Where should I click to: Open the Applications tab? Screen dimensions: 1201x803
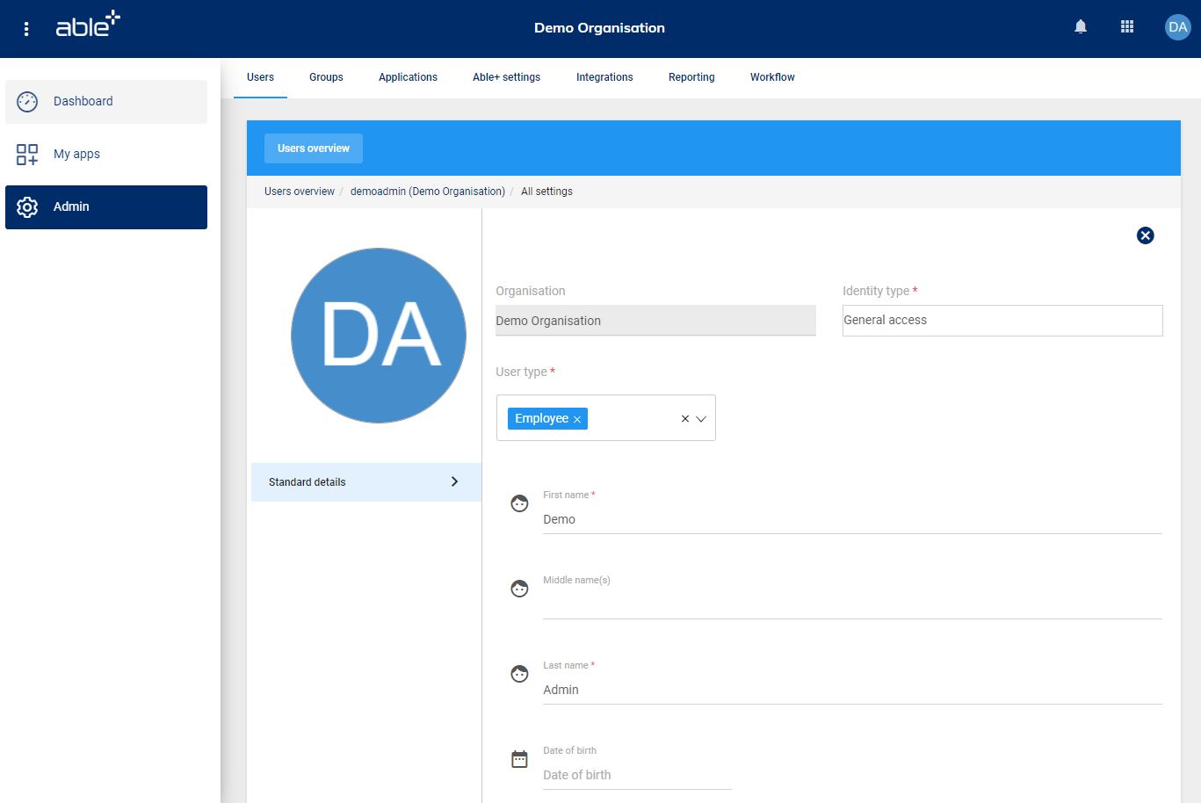tap(408, 77)
